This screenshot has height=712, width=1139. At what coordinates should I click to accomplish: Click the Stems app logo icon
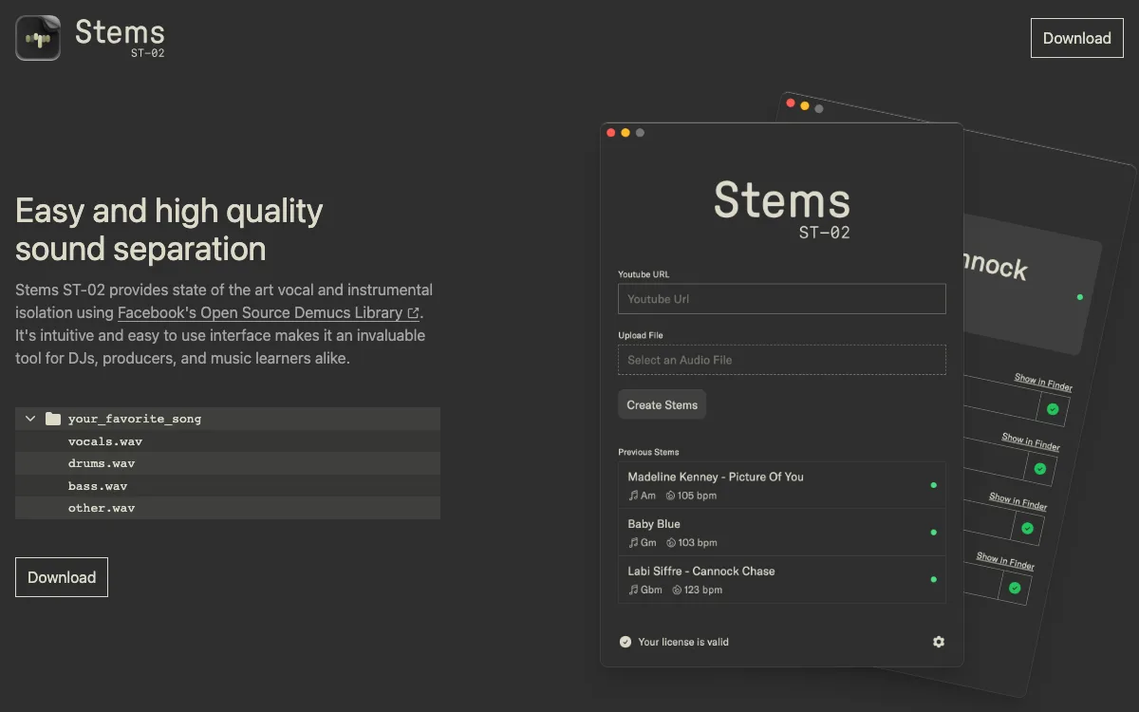click(x=38, y=38)
